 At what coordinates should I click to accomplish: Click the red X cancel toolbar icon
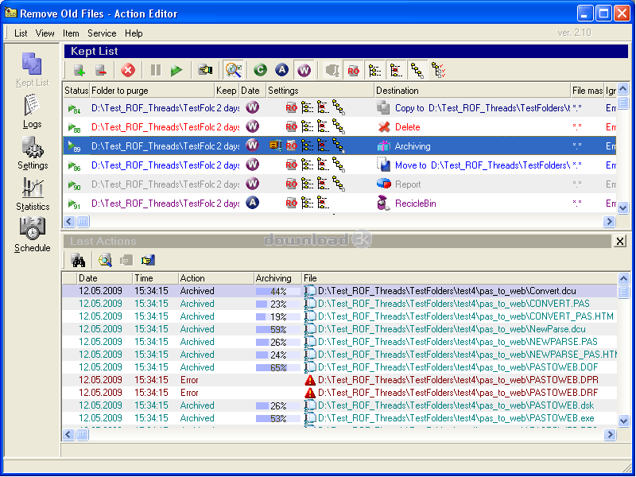coord(128,70)
